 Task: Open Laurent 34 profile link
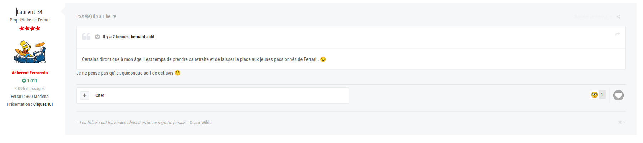(30, 12)
